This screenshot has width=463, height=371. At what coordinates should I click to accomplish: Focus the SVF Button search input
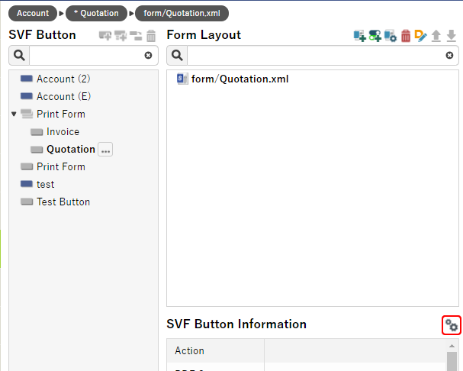click(x=86, y=55)
